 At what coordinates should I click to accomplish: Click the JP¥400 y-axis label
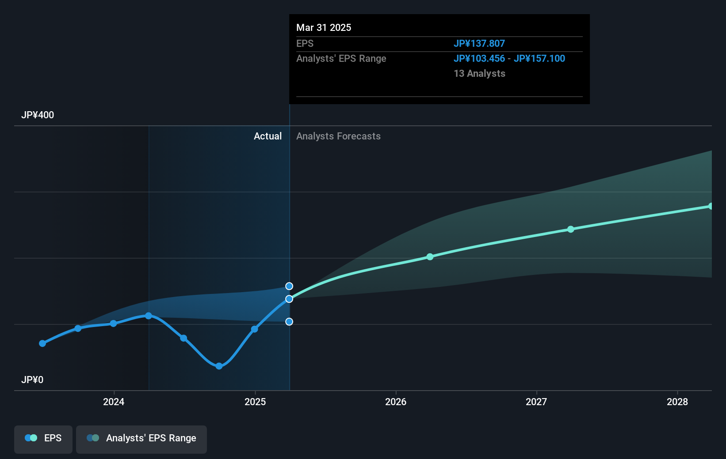tap(38, 115)
